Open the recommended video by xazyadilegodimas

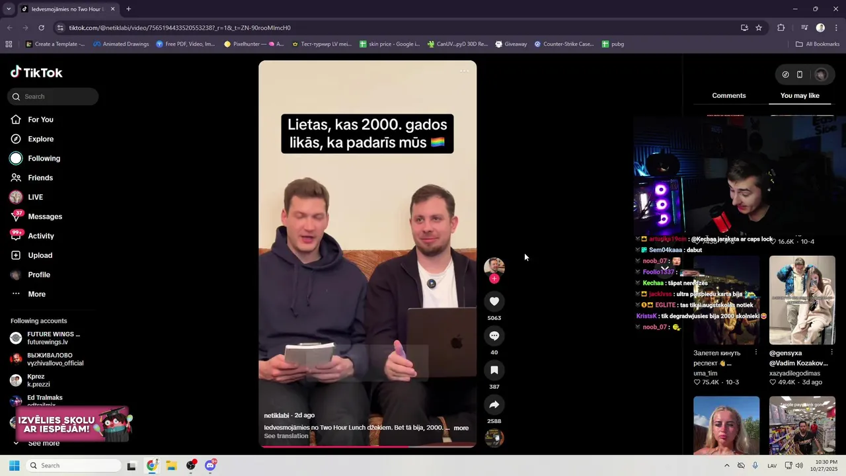click(802, 300)
